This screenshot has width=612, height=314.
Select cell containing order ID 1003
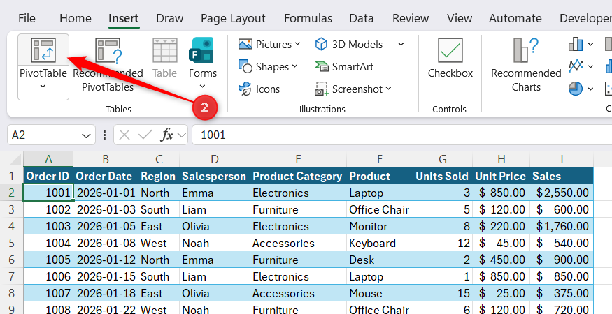48,226
